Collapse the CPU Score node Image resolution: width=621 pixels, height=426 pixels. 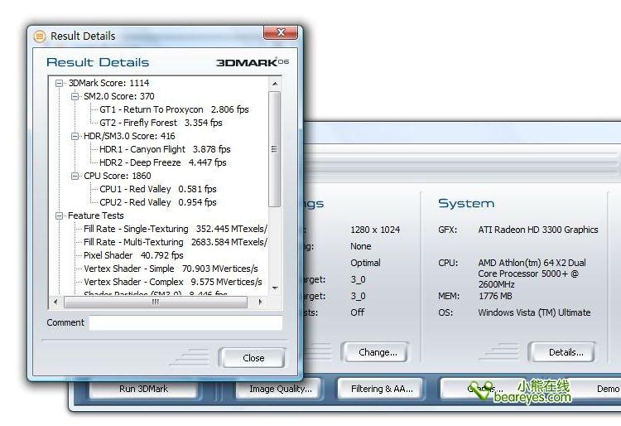tap(75, 176)
